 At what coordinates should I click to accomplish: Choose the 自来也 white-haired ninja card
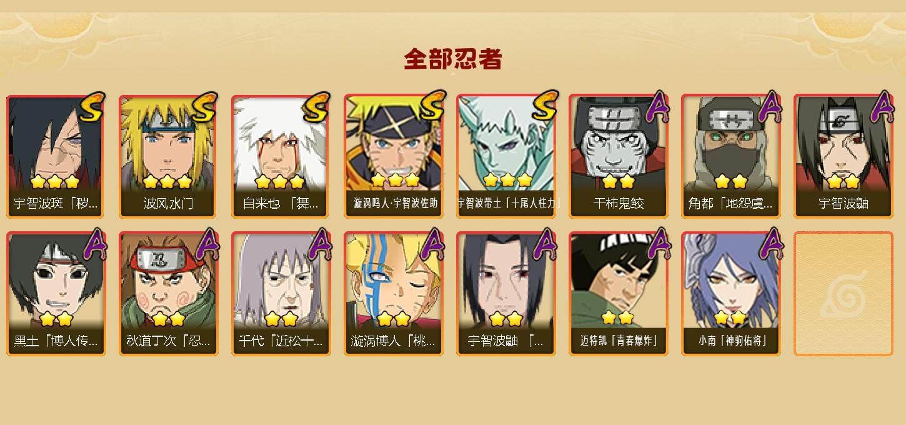281,156
